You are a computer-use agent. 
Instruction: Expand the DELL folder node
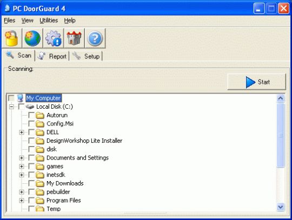click(22, 132)
